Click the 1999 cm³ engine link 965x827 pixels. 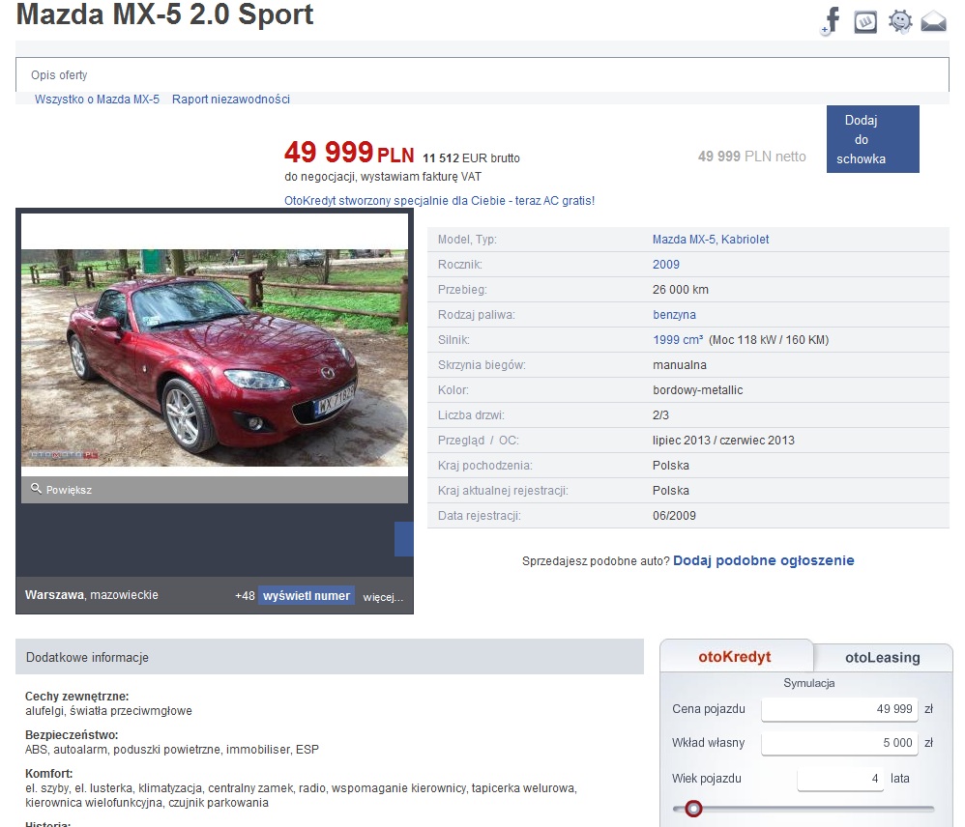coord(678,339)
